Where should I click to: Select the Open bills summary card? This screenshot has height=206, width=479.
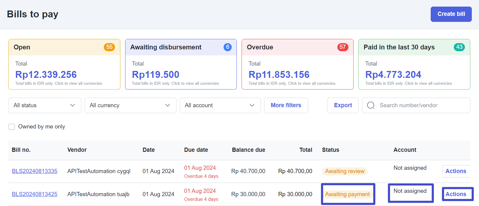[64, 72]
